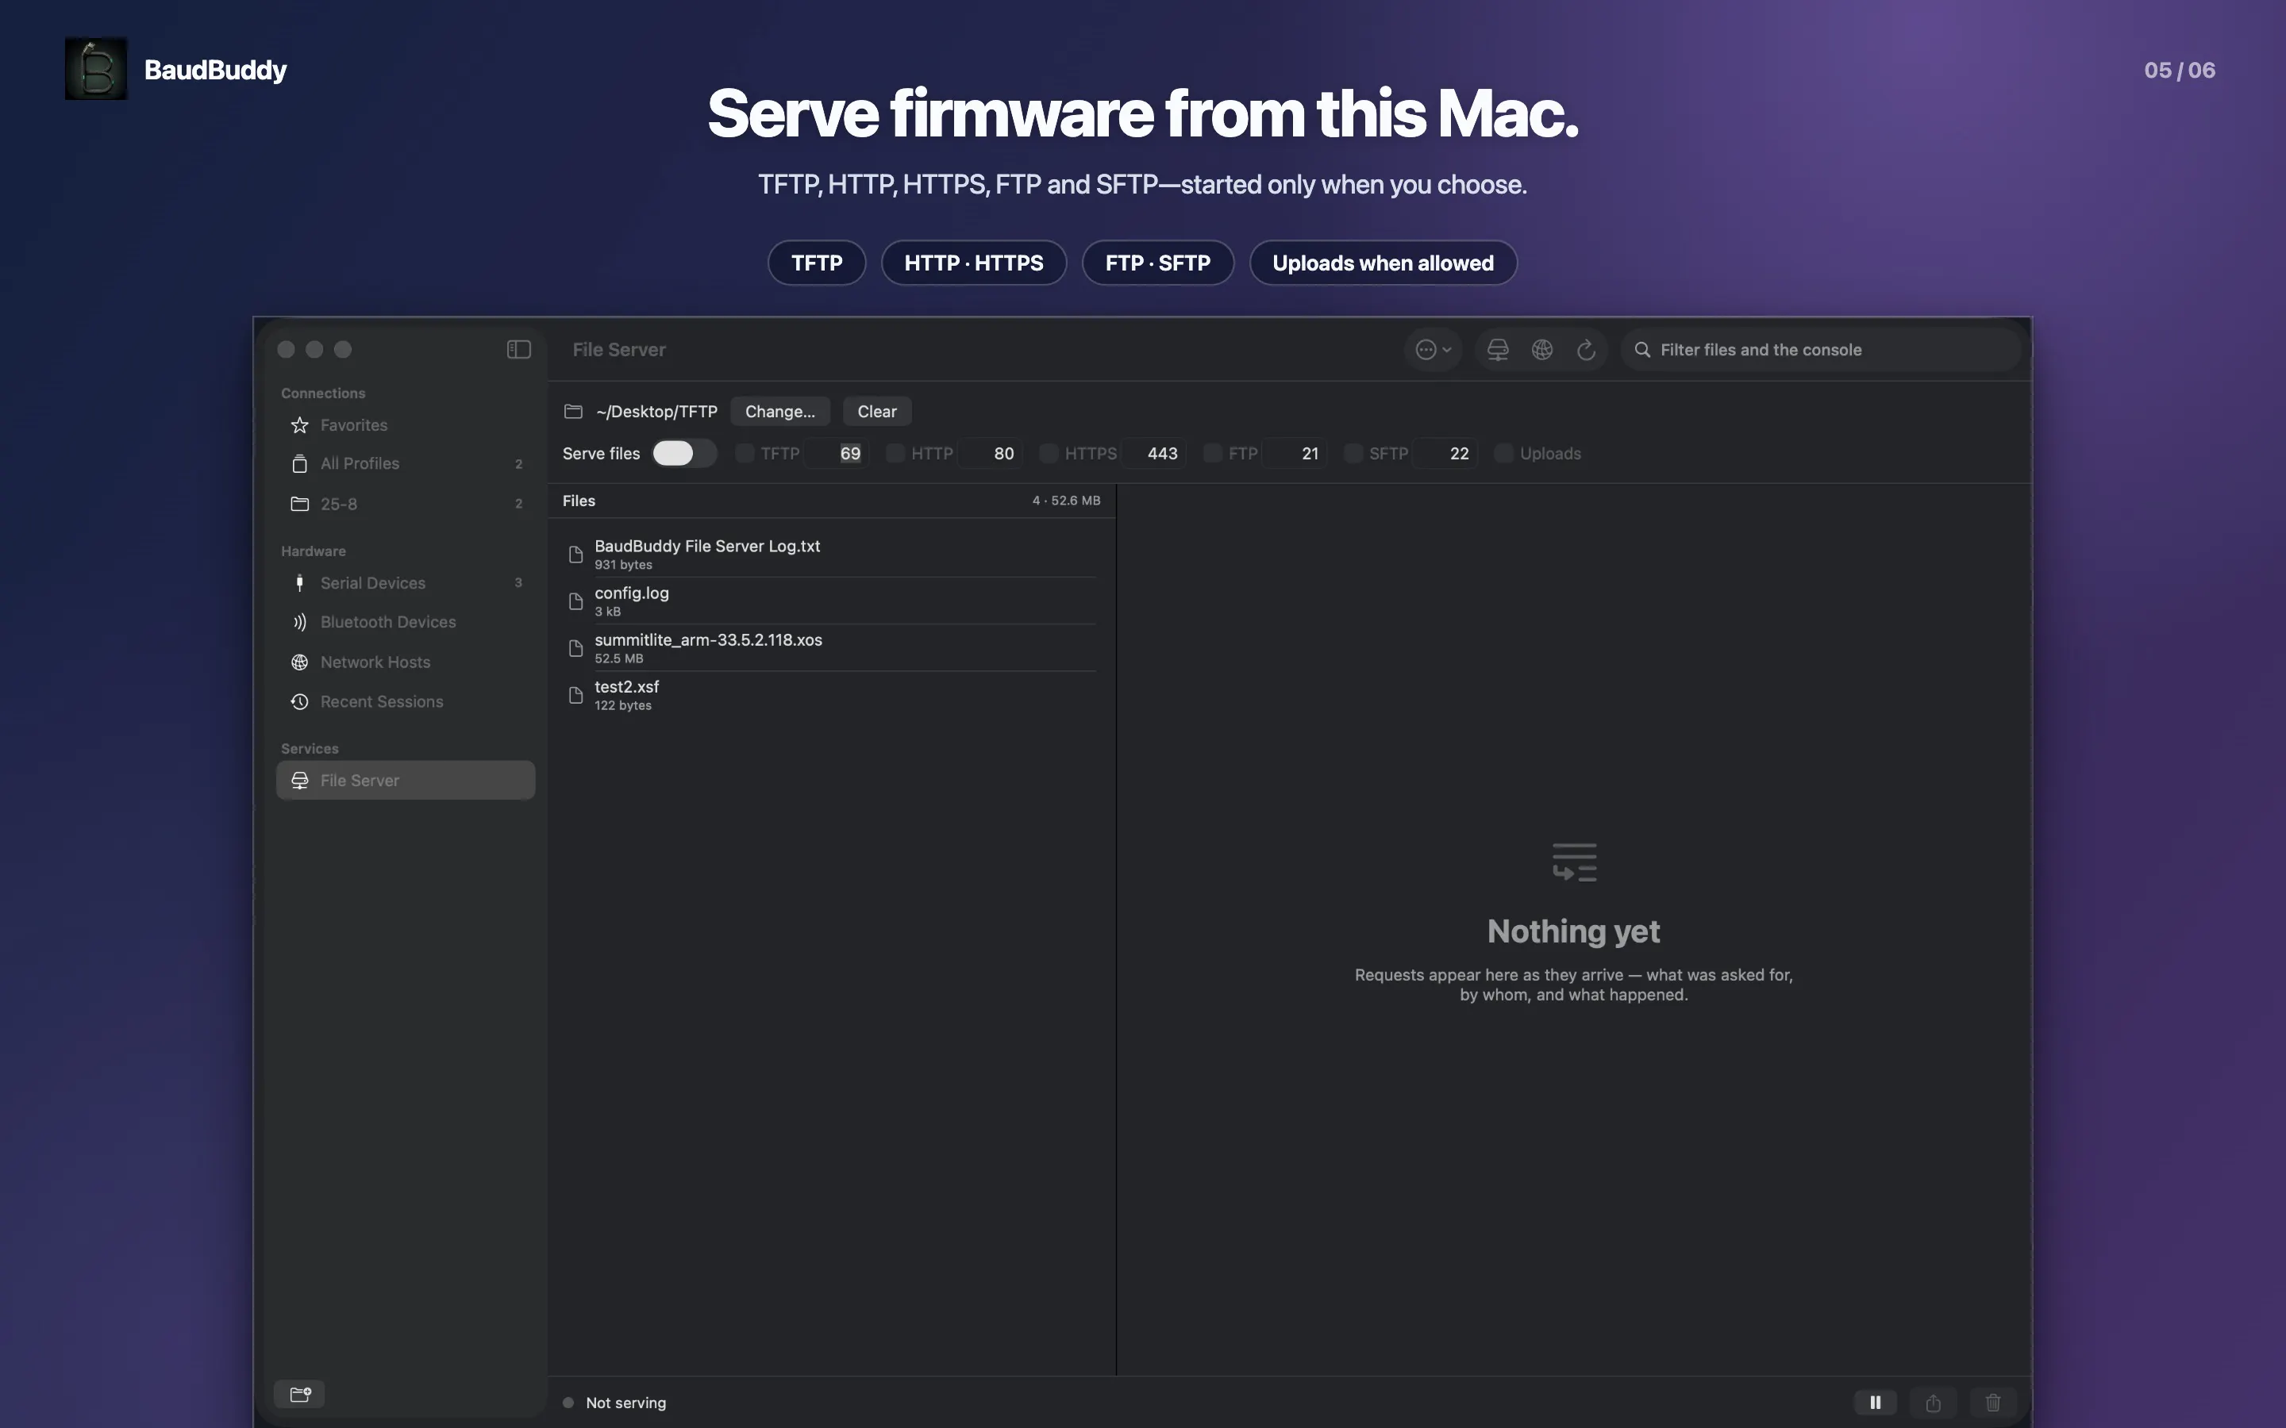The width and height of the screenshot is (2286, 1428).
Task: Toggle the sidebar visibility icon
Action: [x=518, y=349]
